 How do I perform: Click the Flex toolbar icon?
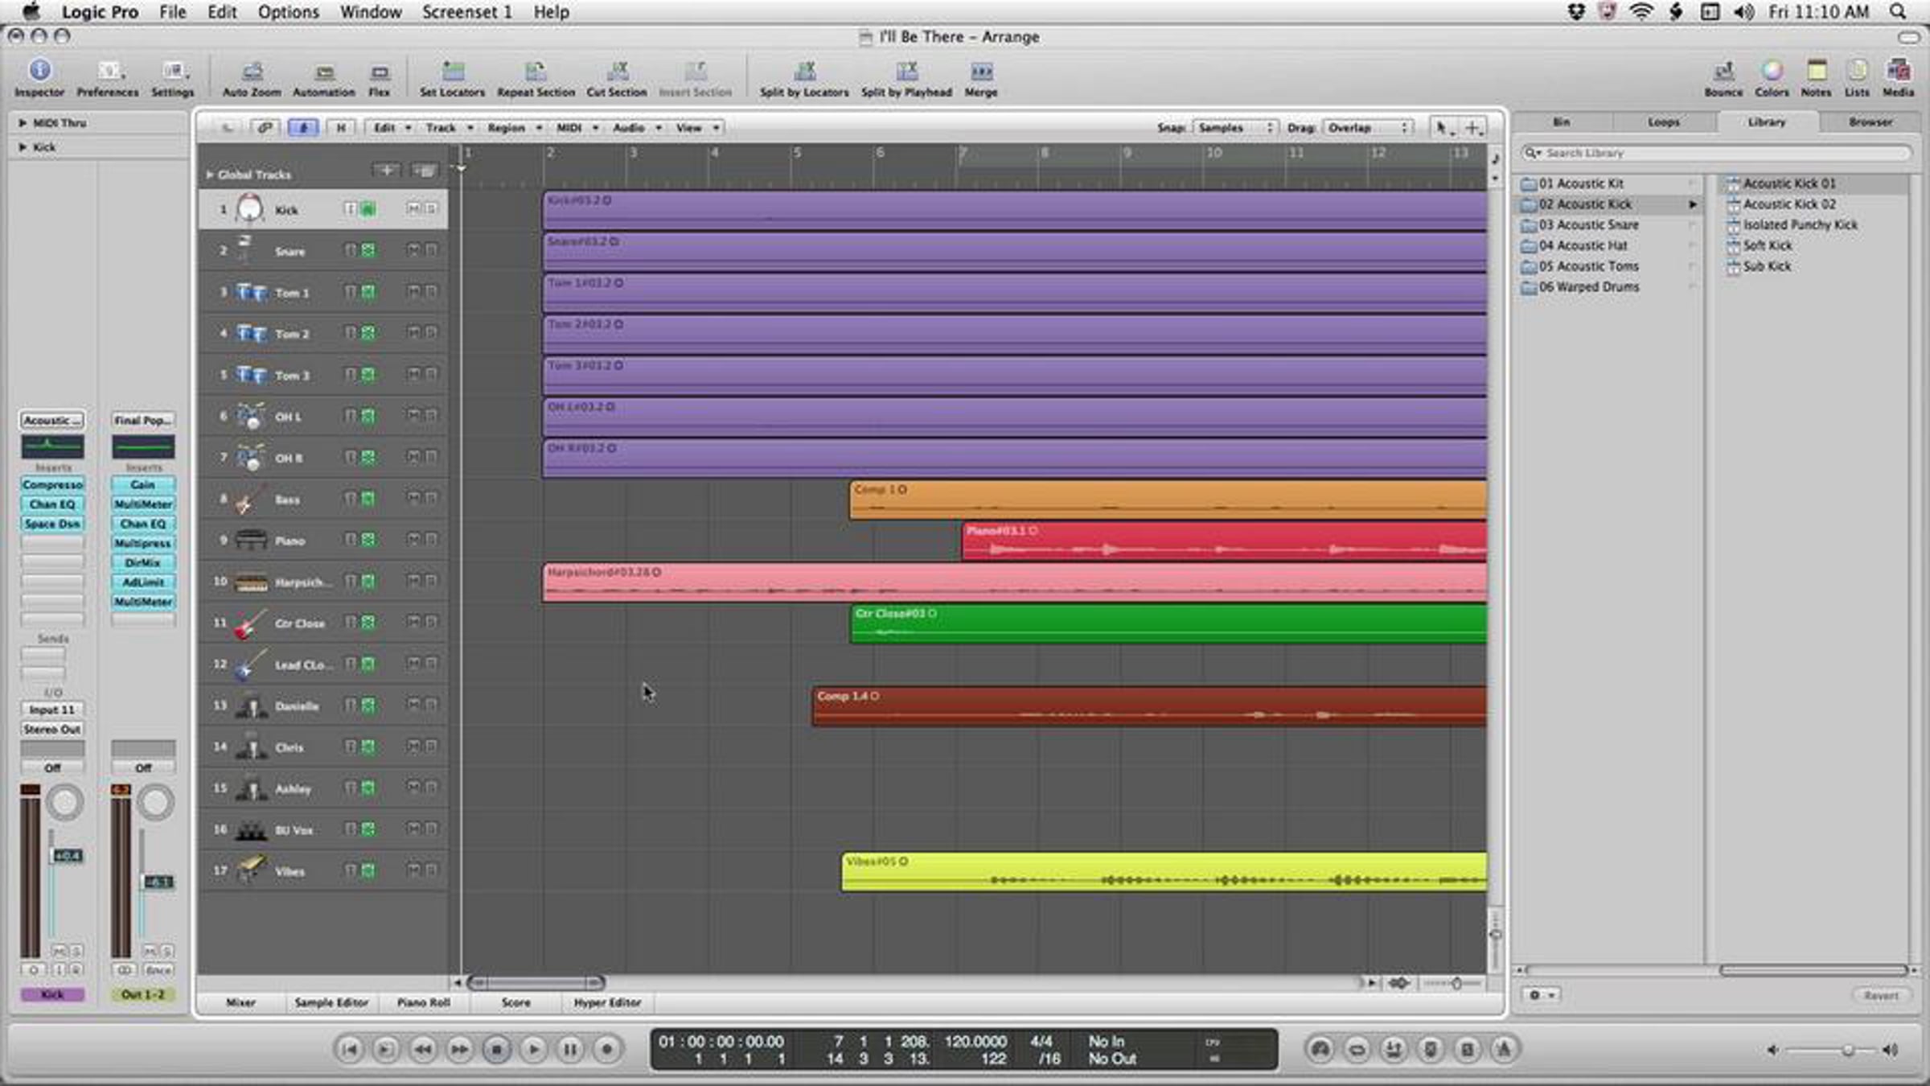click(379, 73)
